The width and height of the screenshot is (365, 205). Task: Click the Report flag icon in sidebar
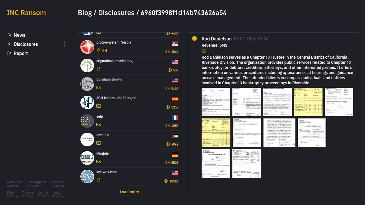pos(9,53)
